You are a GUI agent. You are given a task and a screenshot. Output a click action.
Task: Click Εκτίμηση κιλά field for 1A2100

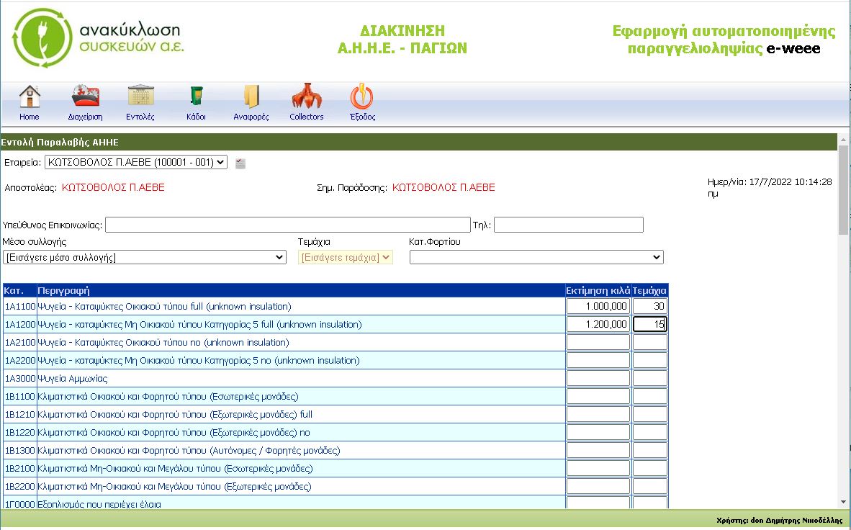pos(598,342)
